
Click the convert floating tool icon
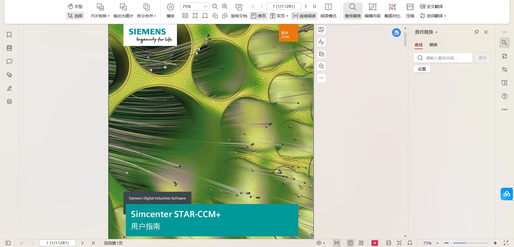321,54
